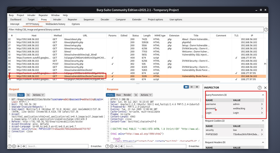Open the Response Actions dropdown
Image resolution: width=280 pixels, height=153 pixels.
point(146,95)
